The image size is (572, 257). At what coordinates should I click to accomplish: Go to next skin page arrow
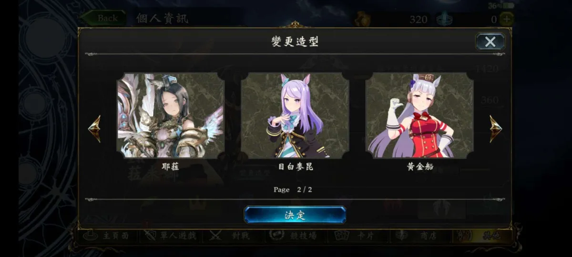pyautogui.click(x=496, y=128)
